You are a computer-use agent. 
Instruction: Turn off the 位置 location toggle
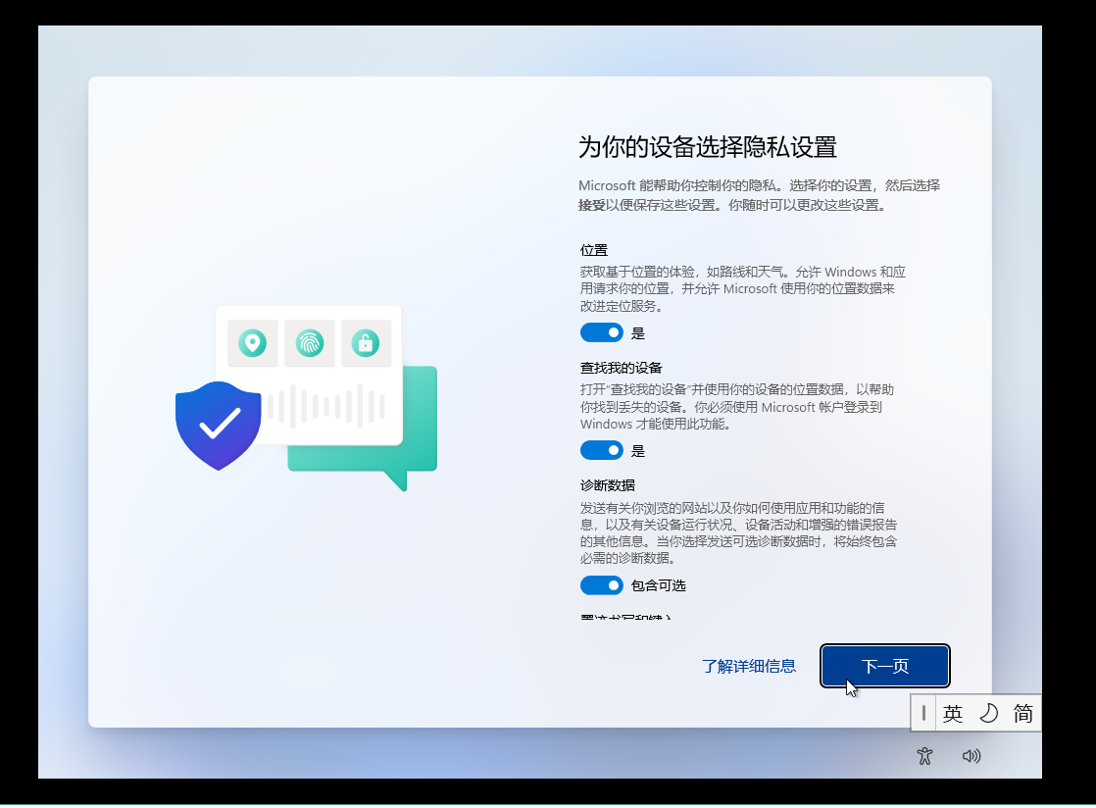pyautogui.click(x=601, y=332)
